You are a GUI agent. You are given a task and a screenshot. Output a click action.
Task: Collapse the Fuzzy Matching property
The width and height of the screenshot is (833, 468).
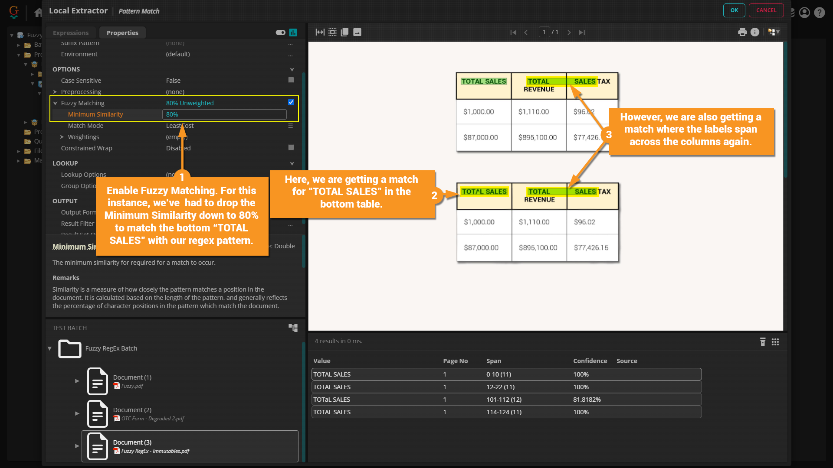tap(55, 103)
